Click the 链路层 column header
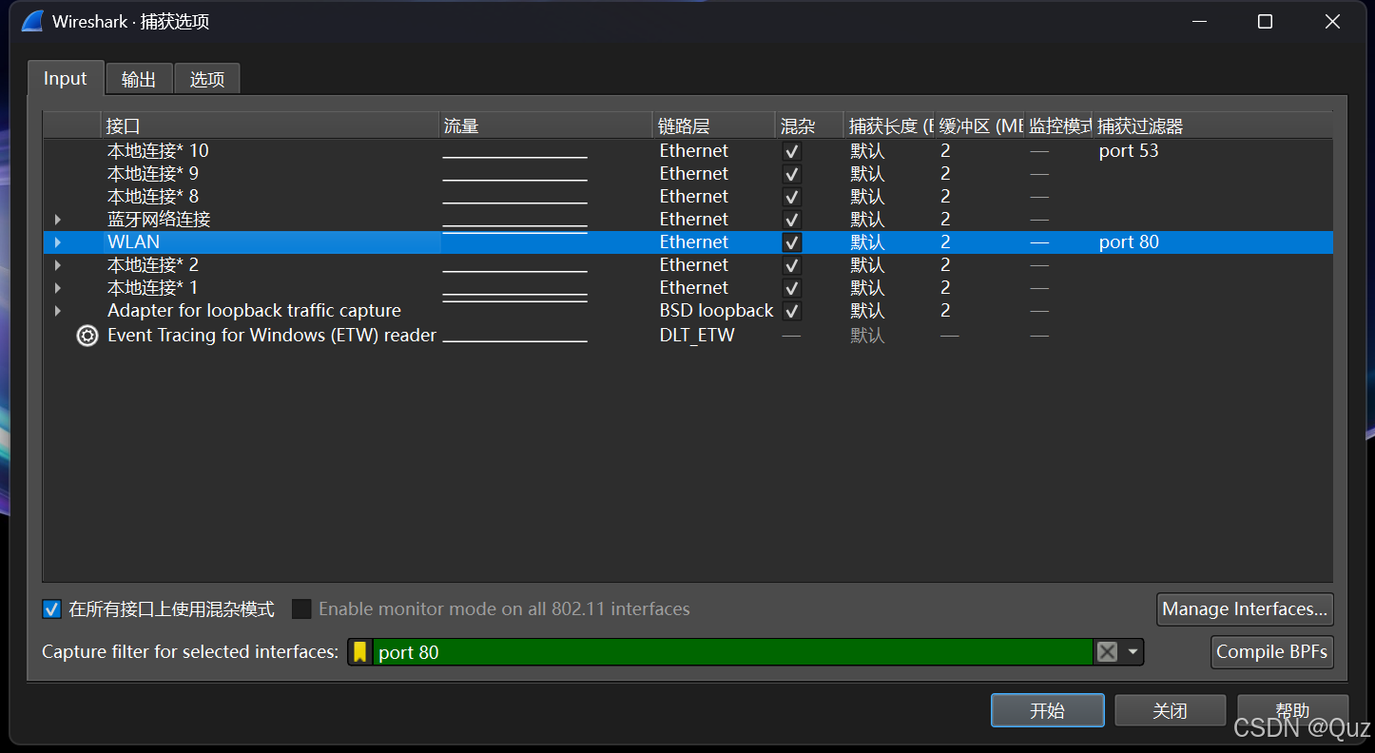The height and width of the screenshot is (753, 1375). [x=714, y=125]
